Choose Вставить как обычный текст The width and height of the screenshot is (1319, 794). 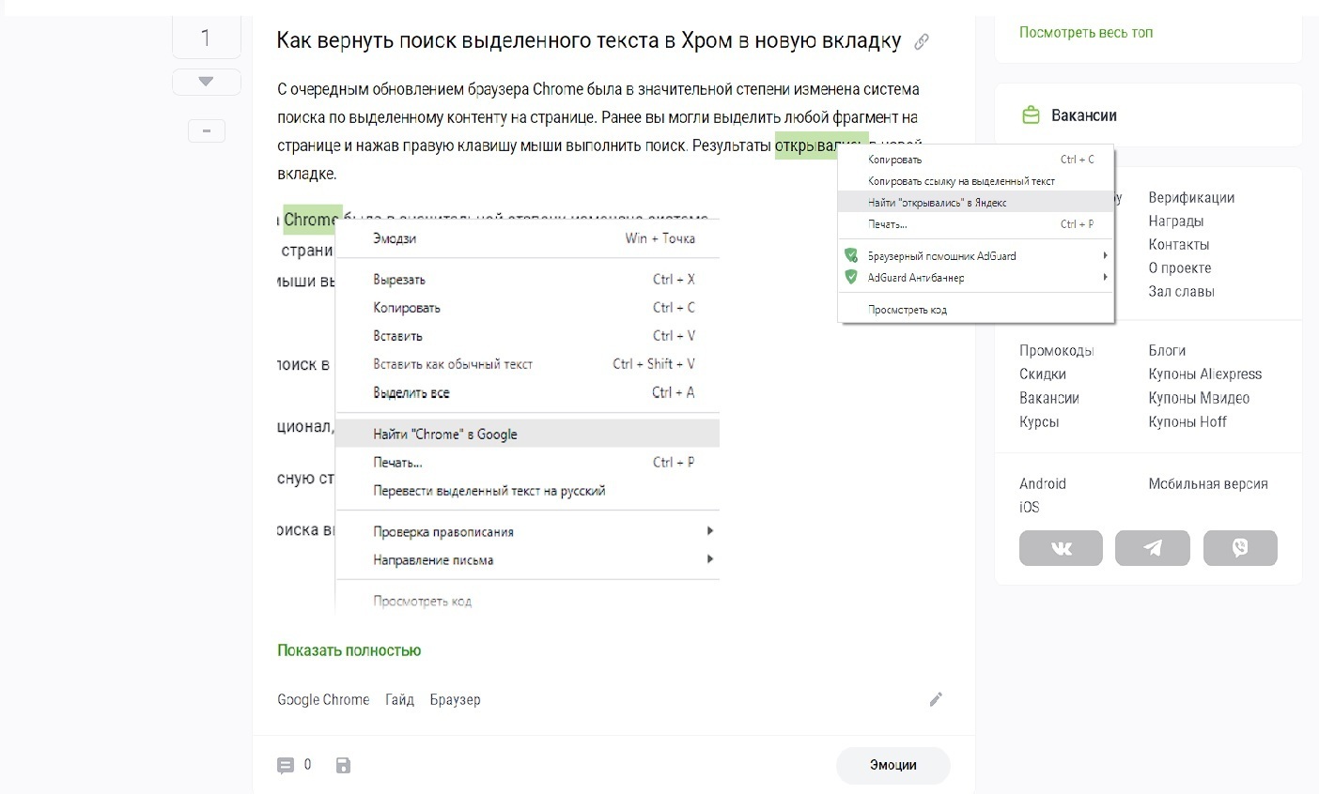528,364
